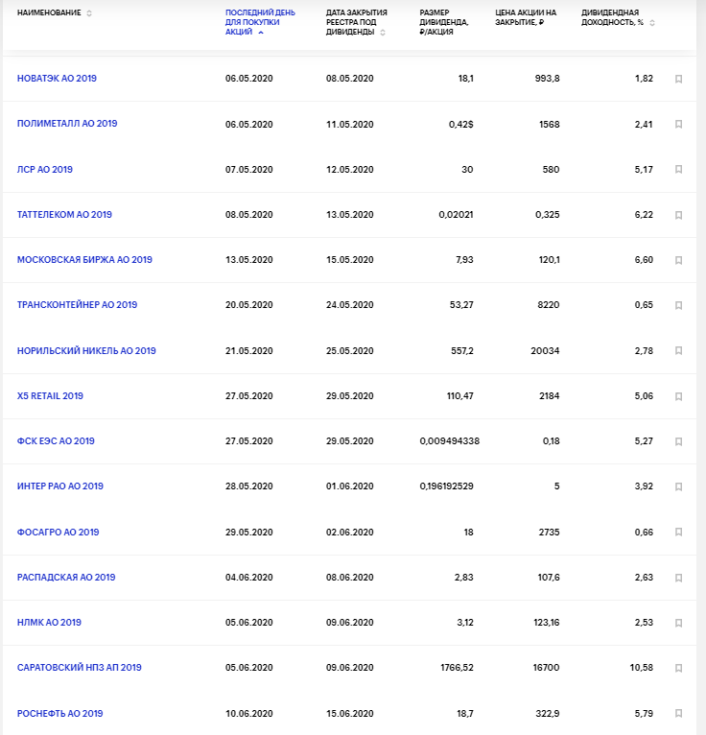Click the ДАТА ЗАКРЫТИЯ РЕЕСТРА ПОД ДИВИДЕНДЫ header

coord(357,22)
